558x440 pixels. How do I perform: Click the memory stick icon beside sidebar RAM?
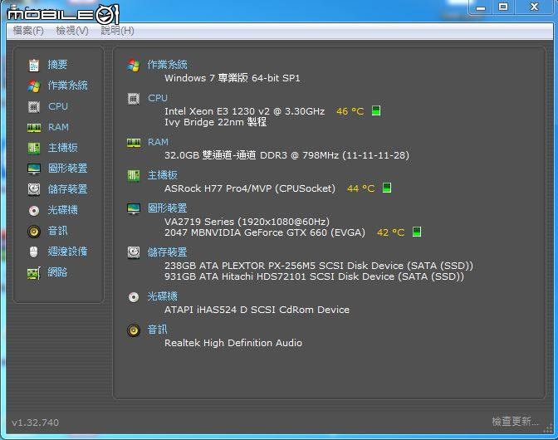(x=34, y=128)
